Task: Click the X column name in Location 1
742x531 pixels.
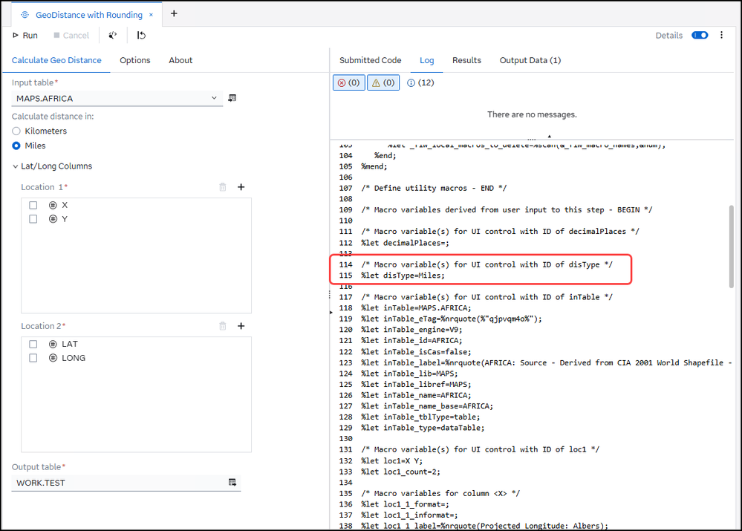Action: [65, 206]
